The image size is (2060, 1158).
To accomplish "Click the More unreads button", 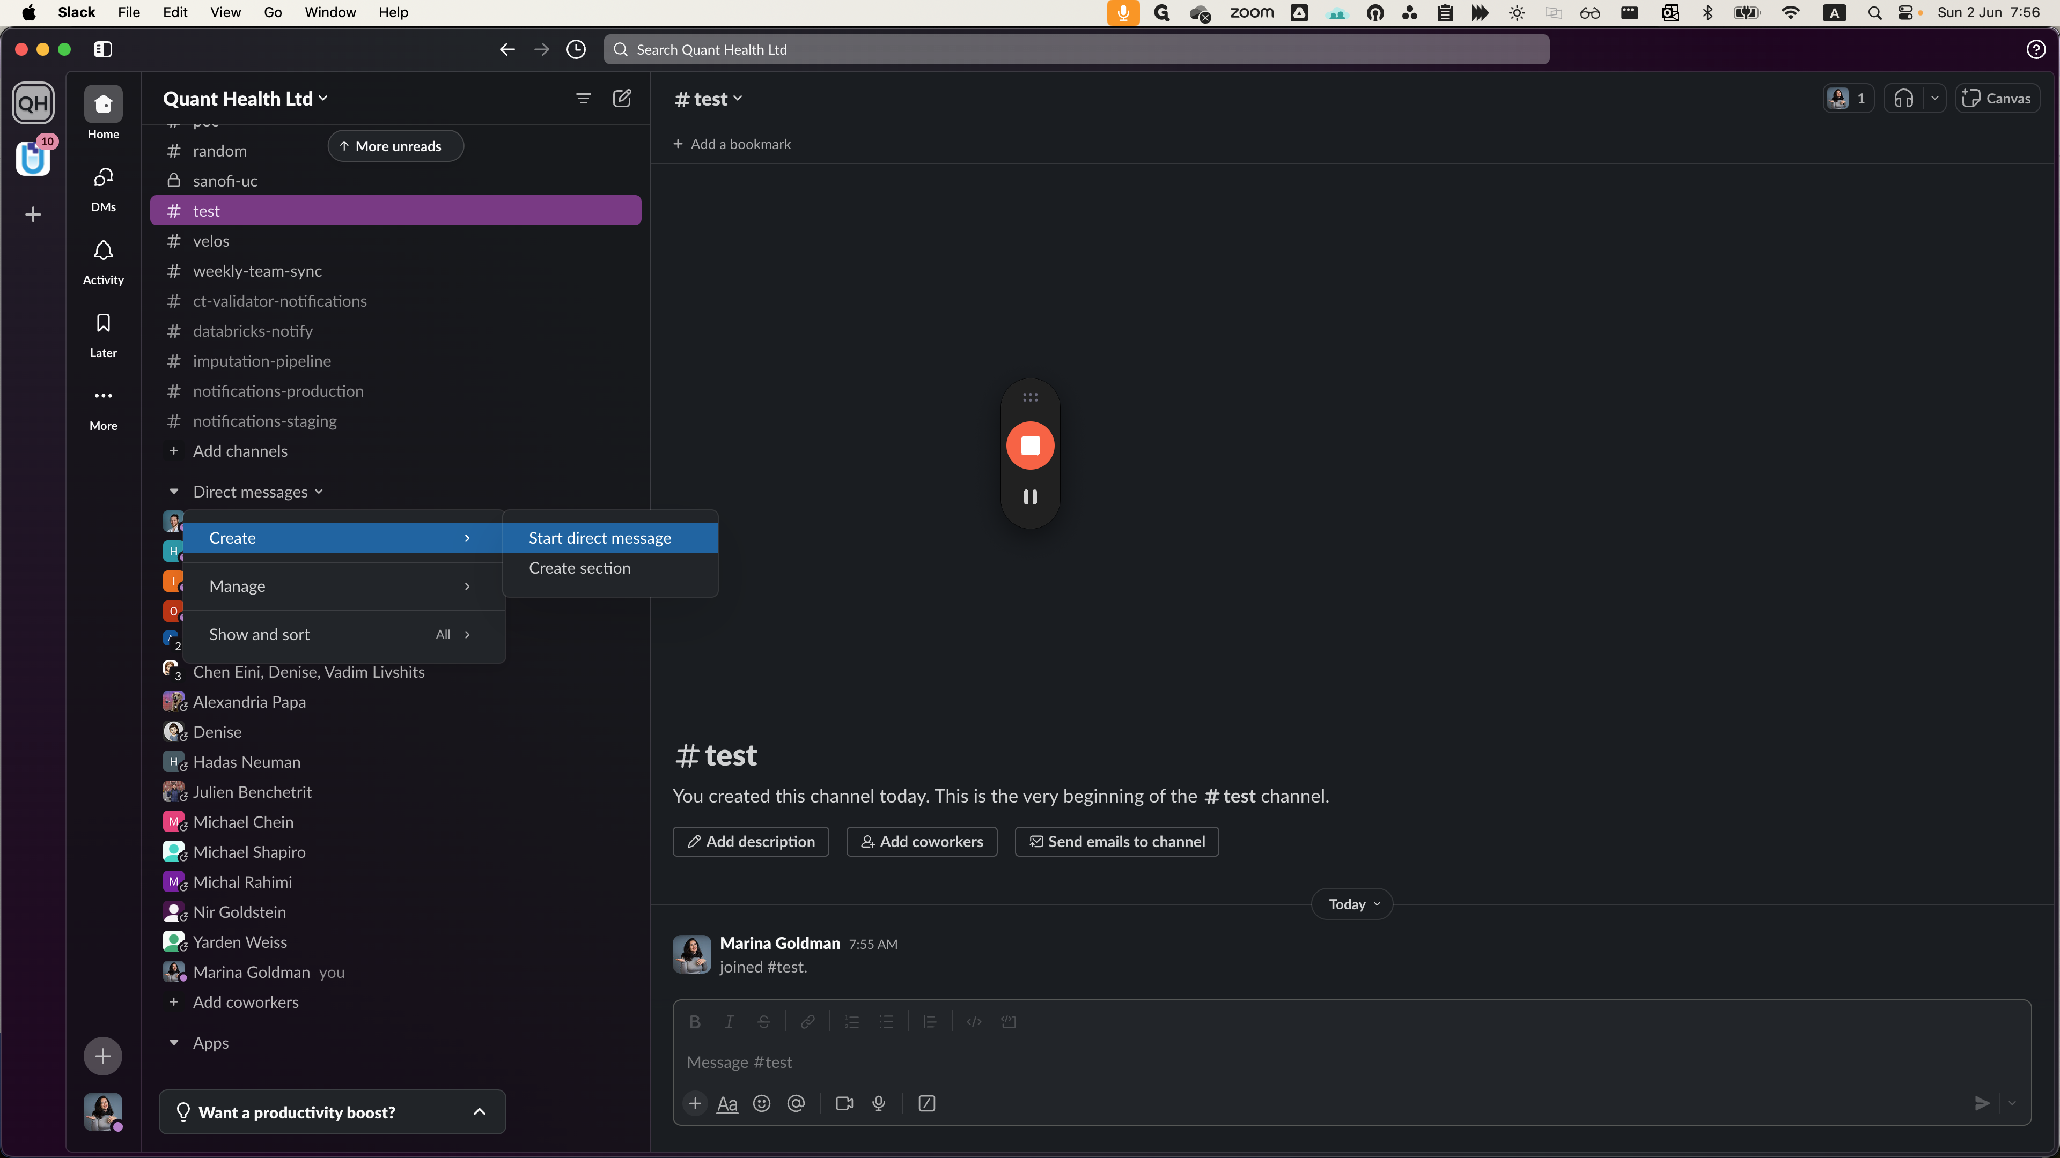I will coord(396,146).
